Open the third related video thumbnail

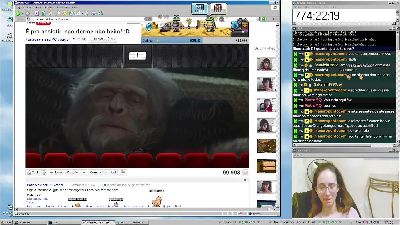click(266, 105)
